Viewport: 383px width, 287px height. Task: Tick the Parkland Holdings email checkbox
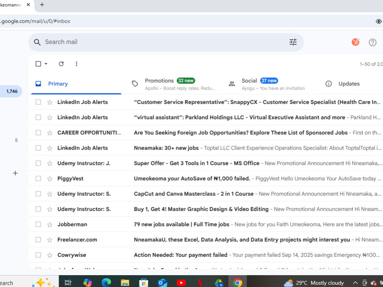(38, 117)
